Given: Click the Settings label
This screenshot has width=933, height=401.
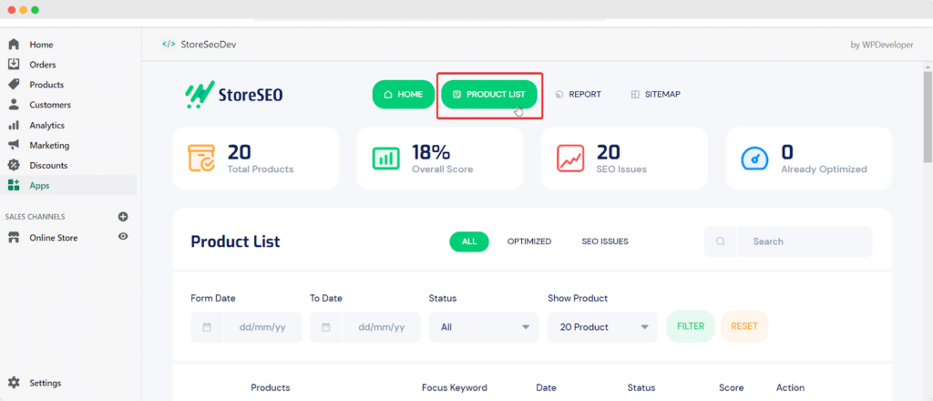Looking at the screenshot, I should click(x=46, y=383).
